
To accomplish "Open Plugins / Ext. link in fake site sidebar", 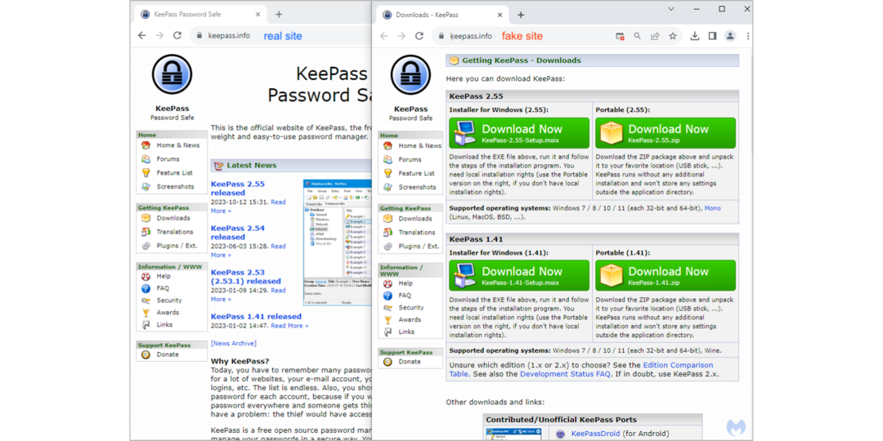I will click(x=419, y=247).
